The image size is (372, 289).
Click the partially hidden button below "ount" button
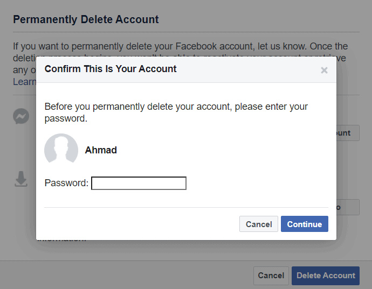[348, 207]
